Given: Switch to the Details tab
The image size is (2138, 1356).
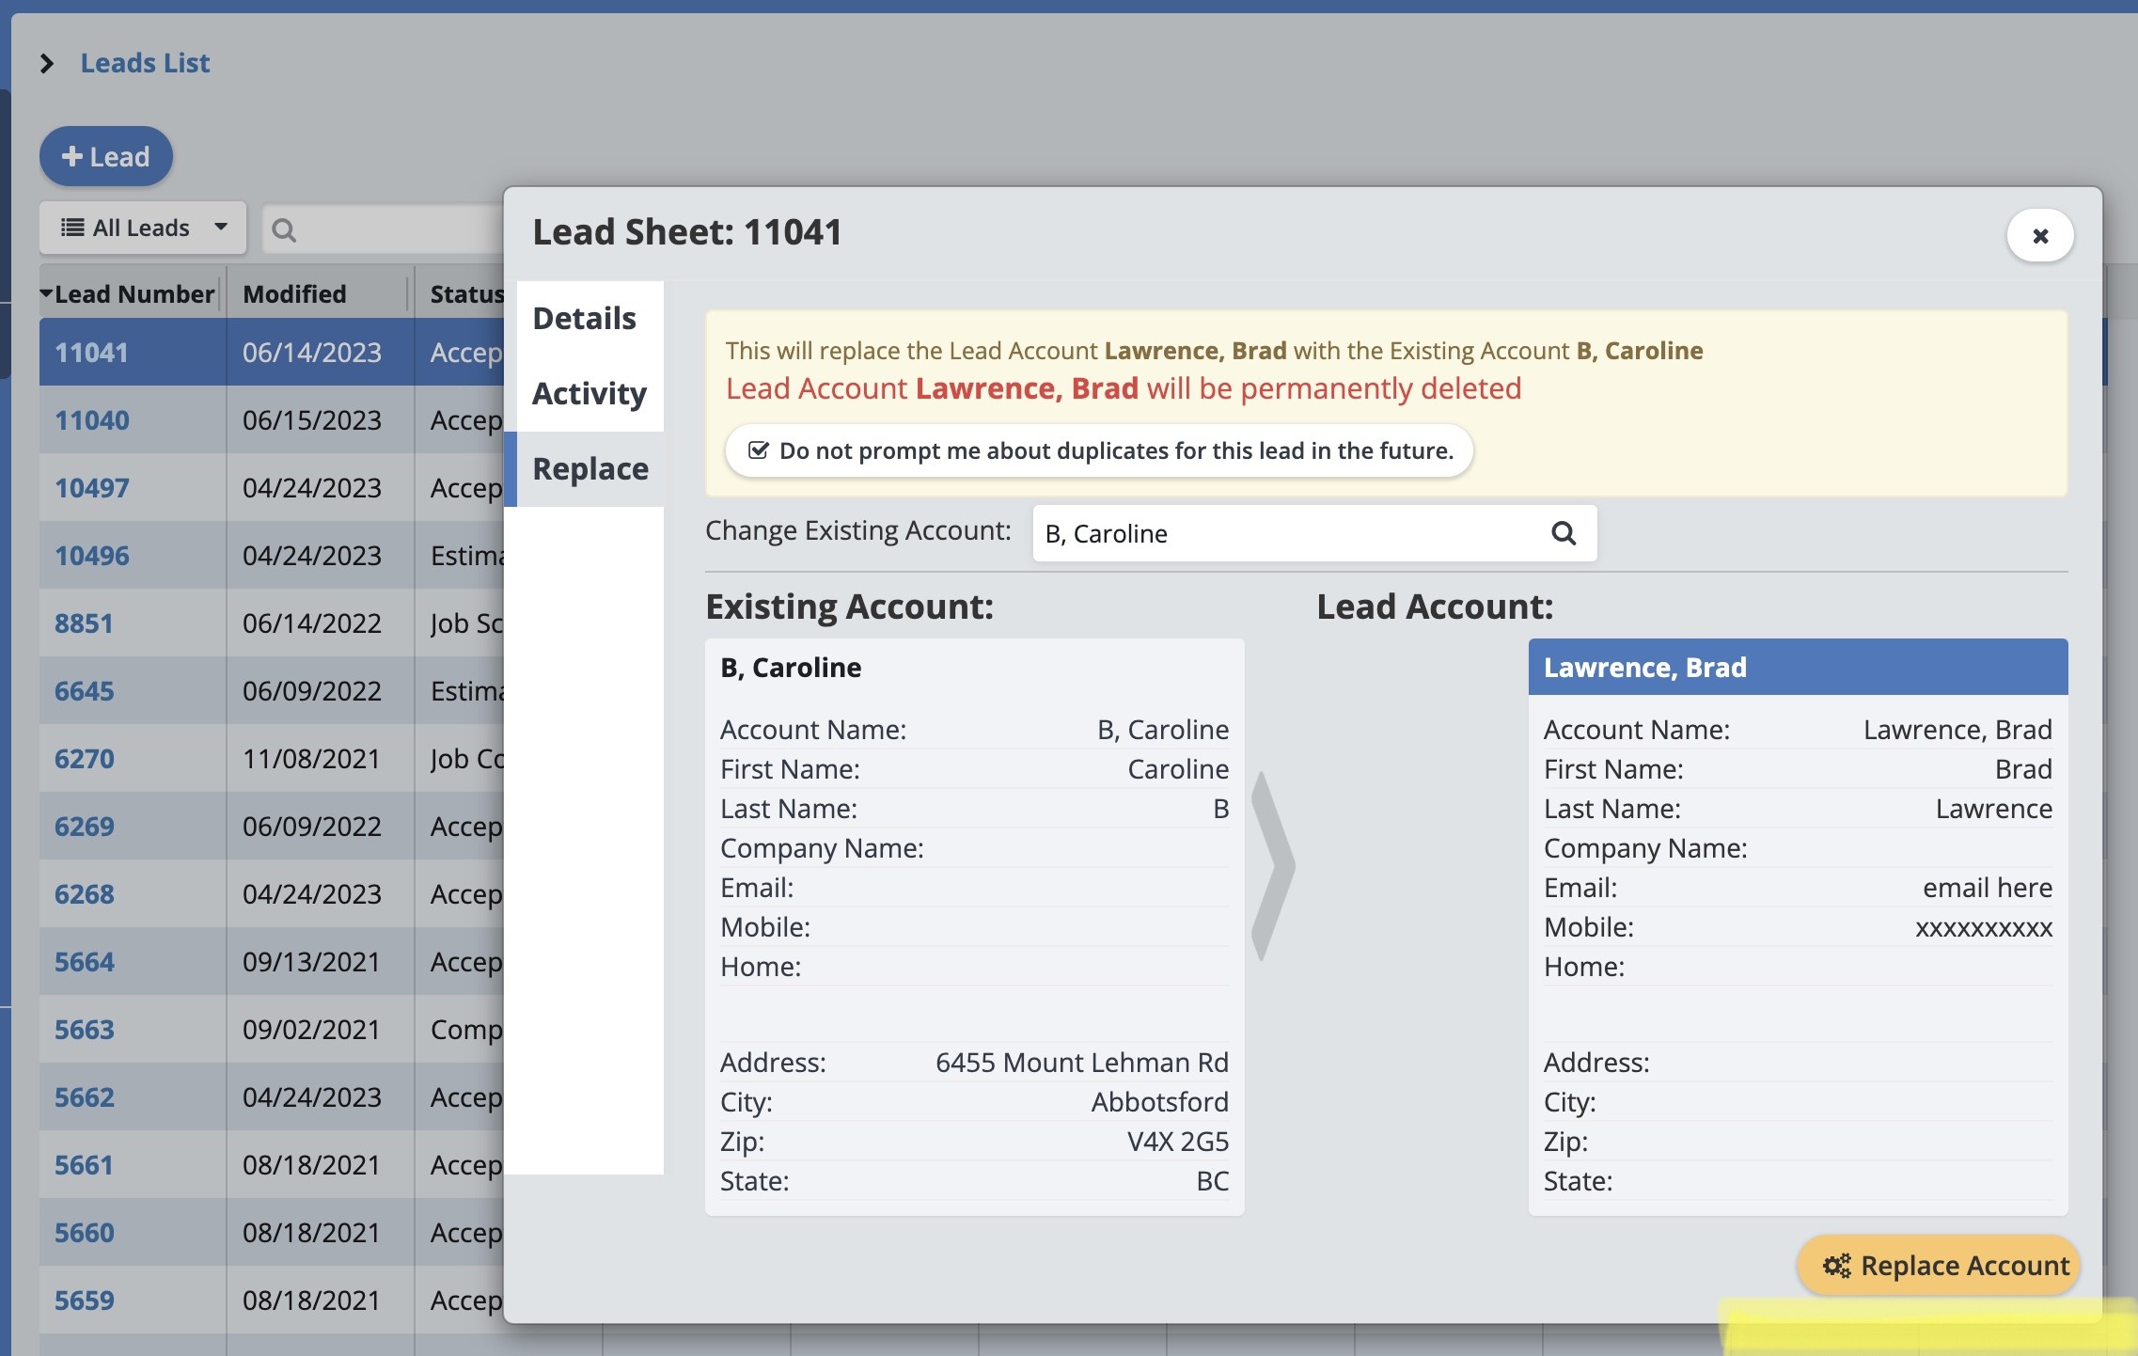Looking at the screenshot, I should (584, 319).
